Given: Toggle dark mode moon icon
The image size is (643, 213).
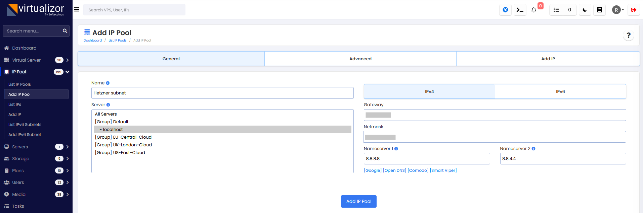Looking at the screenshot, I should (585, 10).
